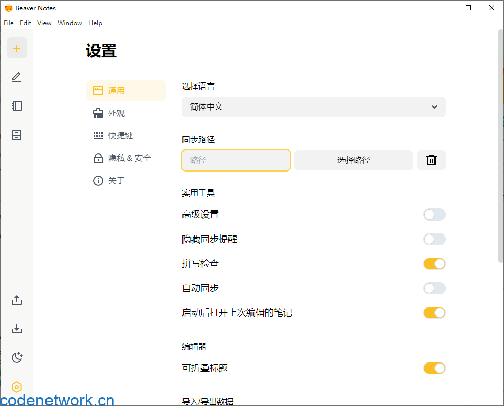
Task: Disable 启动后打开上次编辑的笔记 toggle
Action: [x=434, y=313]
